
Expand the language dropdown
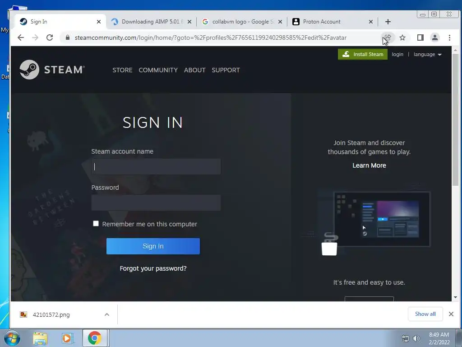(428, 54)
